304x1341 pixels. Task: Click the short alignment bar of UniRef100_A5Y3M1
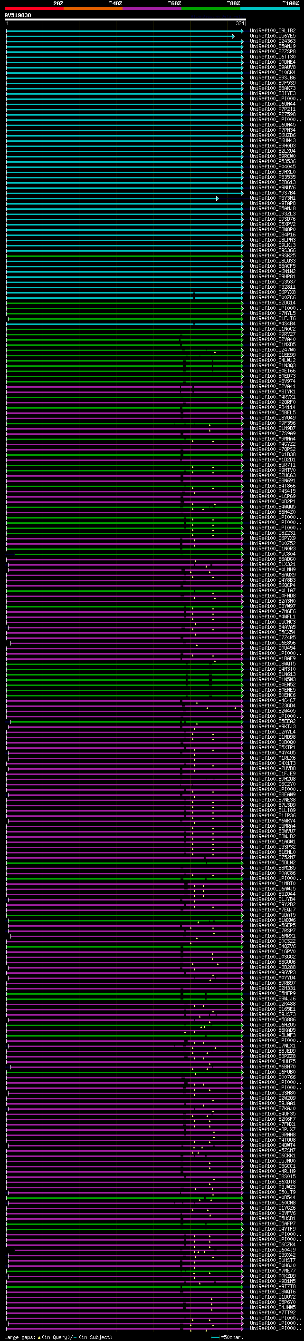coord(113,198)
